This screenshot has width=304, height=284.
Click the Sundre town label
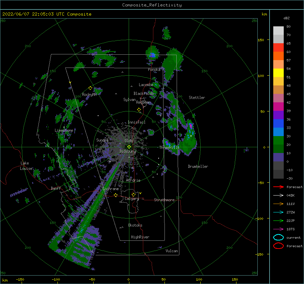(102, 140)
